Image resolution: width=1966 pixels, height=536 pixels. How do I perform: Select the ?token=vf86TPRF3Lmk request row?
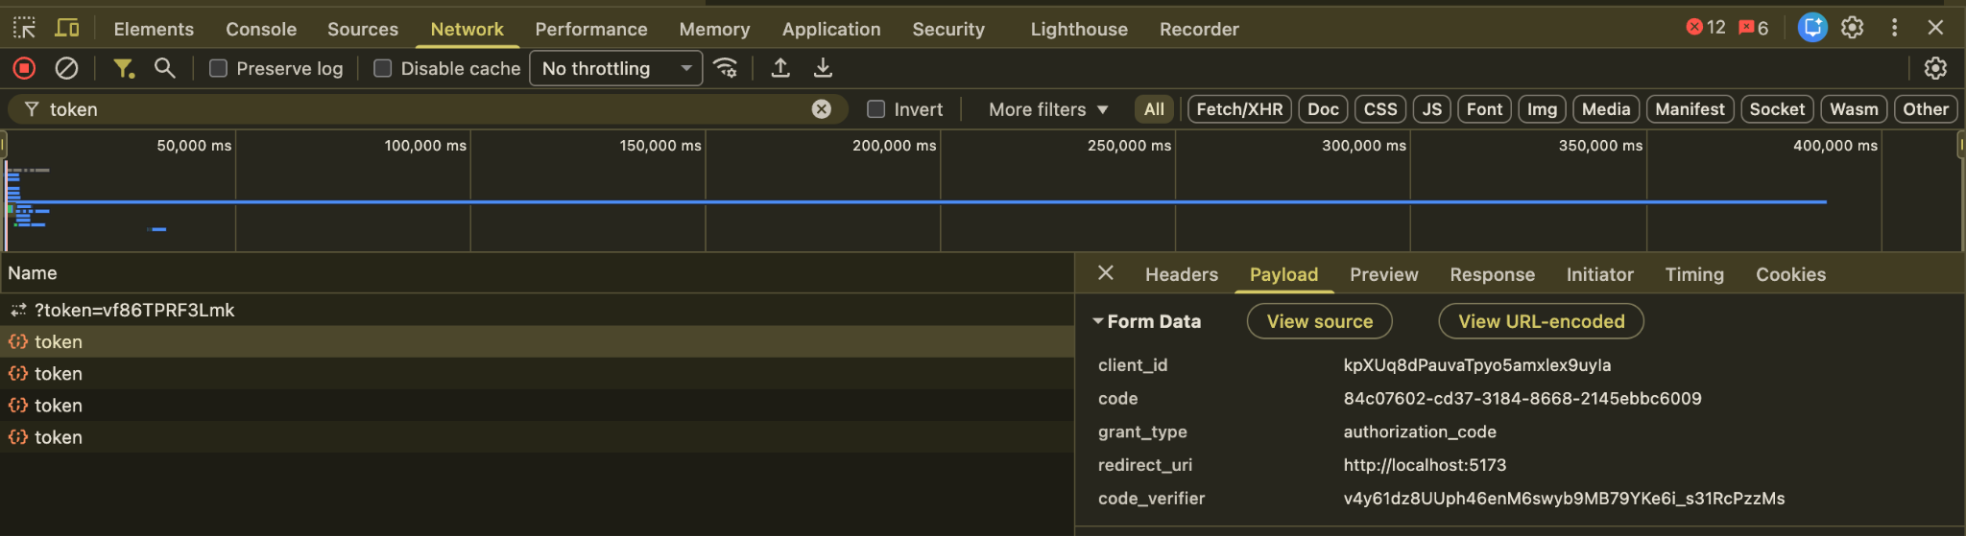pyautogui.click(x=537, y=310)
